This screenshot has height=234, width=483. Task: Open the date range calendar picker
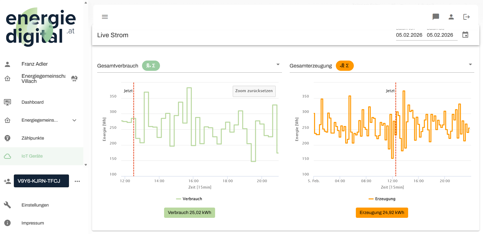coord(465,35)
